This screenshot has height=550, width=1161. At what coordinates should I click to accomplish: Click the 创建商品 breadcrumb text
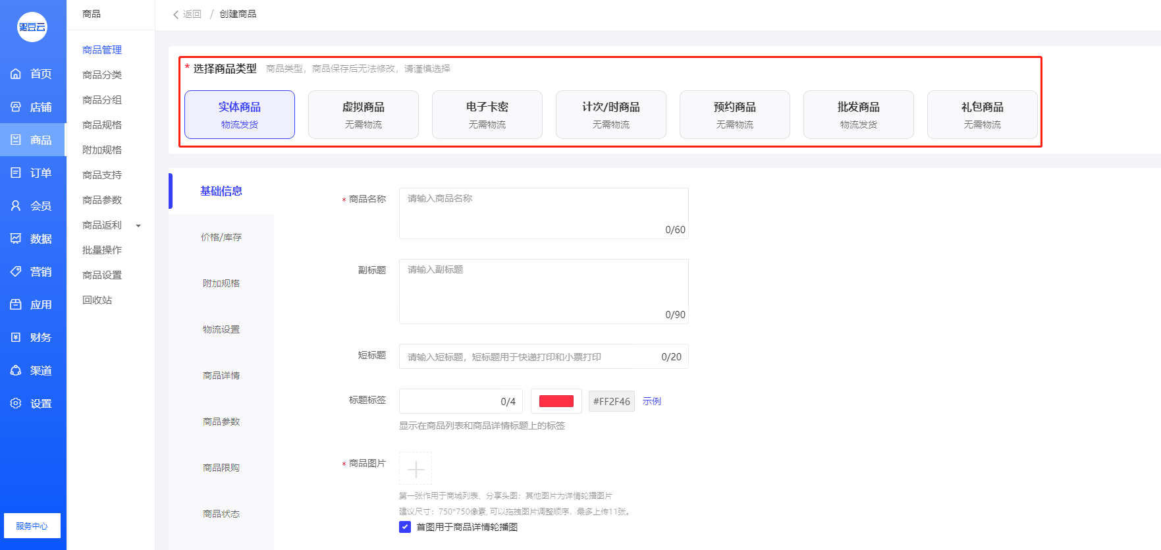[238, 14]
